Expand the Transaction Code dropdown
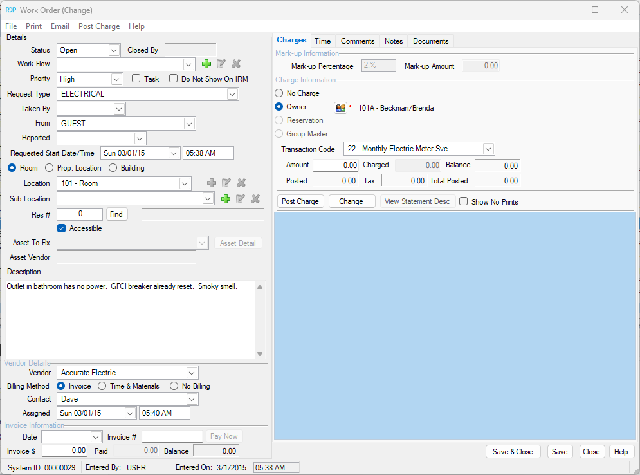 (x=488, y=149)
